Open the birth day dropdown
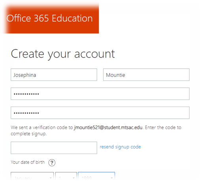Image resolution: width=203 pixels, height=182 pixels. (66, 177)
